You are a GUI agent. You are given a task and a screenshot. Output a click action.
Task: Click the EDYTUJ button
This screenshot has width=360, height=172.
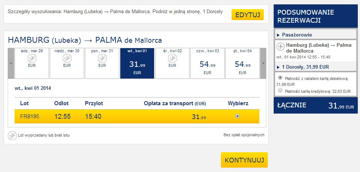(248, 15)
